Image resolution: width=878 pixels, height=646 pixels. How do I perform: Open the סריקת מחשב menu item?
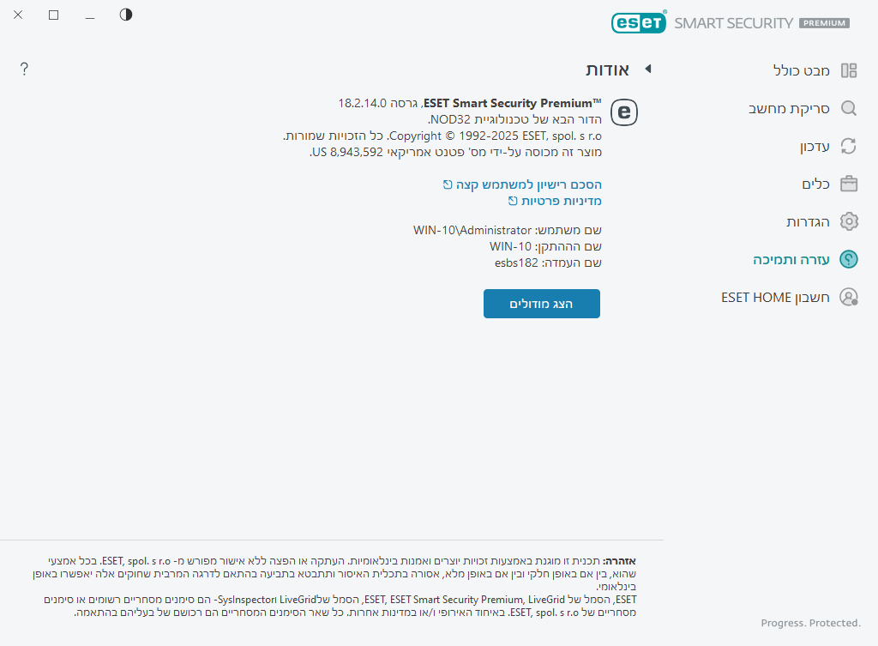pyautogui.click(x=789, y=108)
